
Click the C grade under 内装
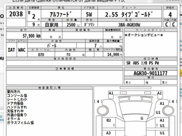tap(174, 25)
